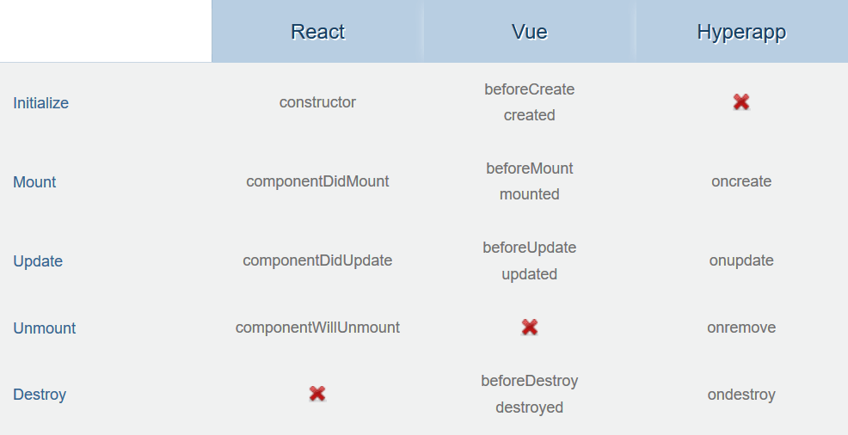This screenshot has width=848, height=435.
Task: Click the red X in the Hyperapp Initialize cell
Action: [741, 102]
